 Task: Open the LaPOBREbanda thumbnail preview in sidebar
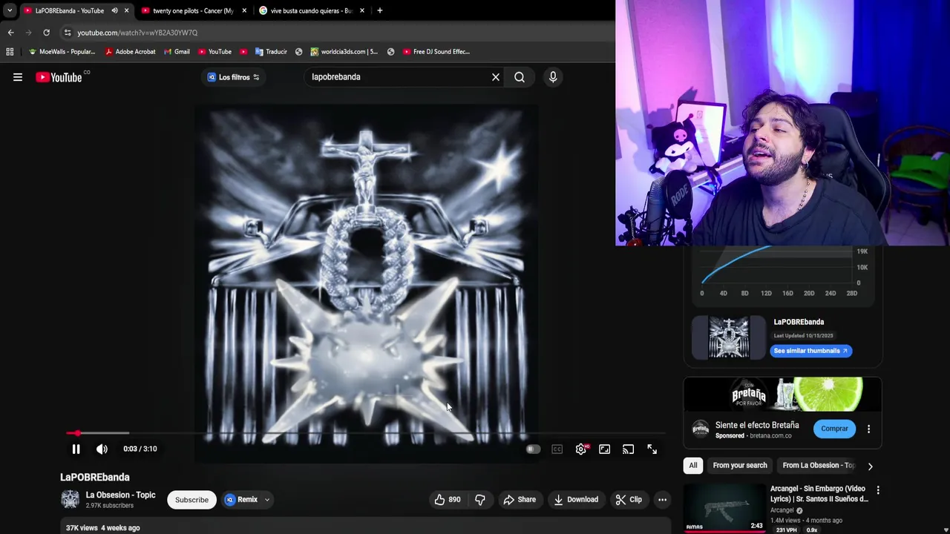[x=728, y=337]
